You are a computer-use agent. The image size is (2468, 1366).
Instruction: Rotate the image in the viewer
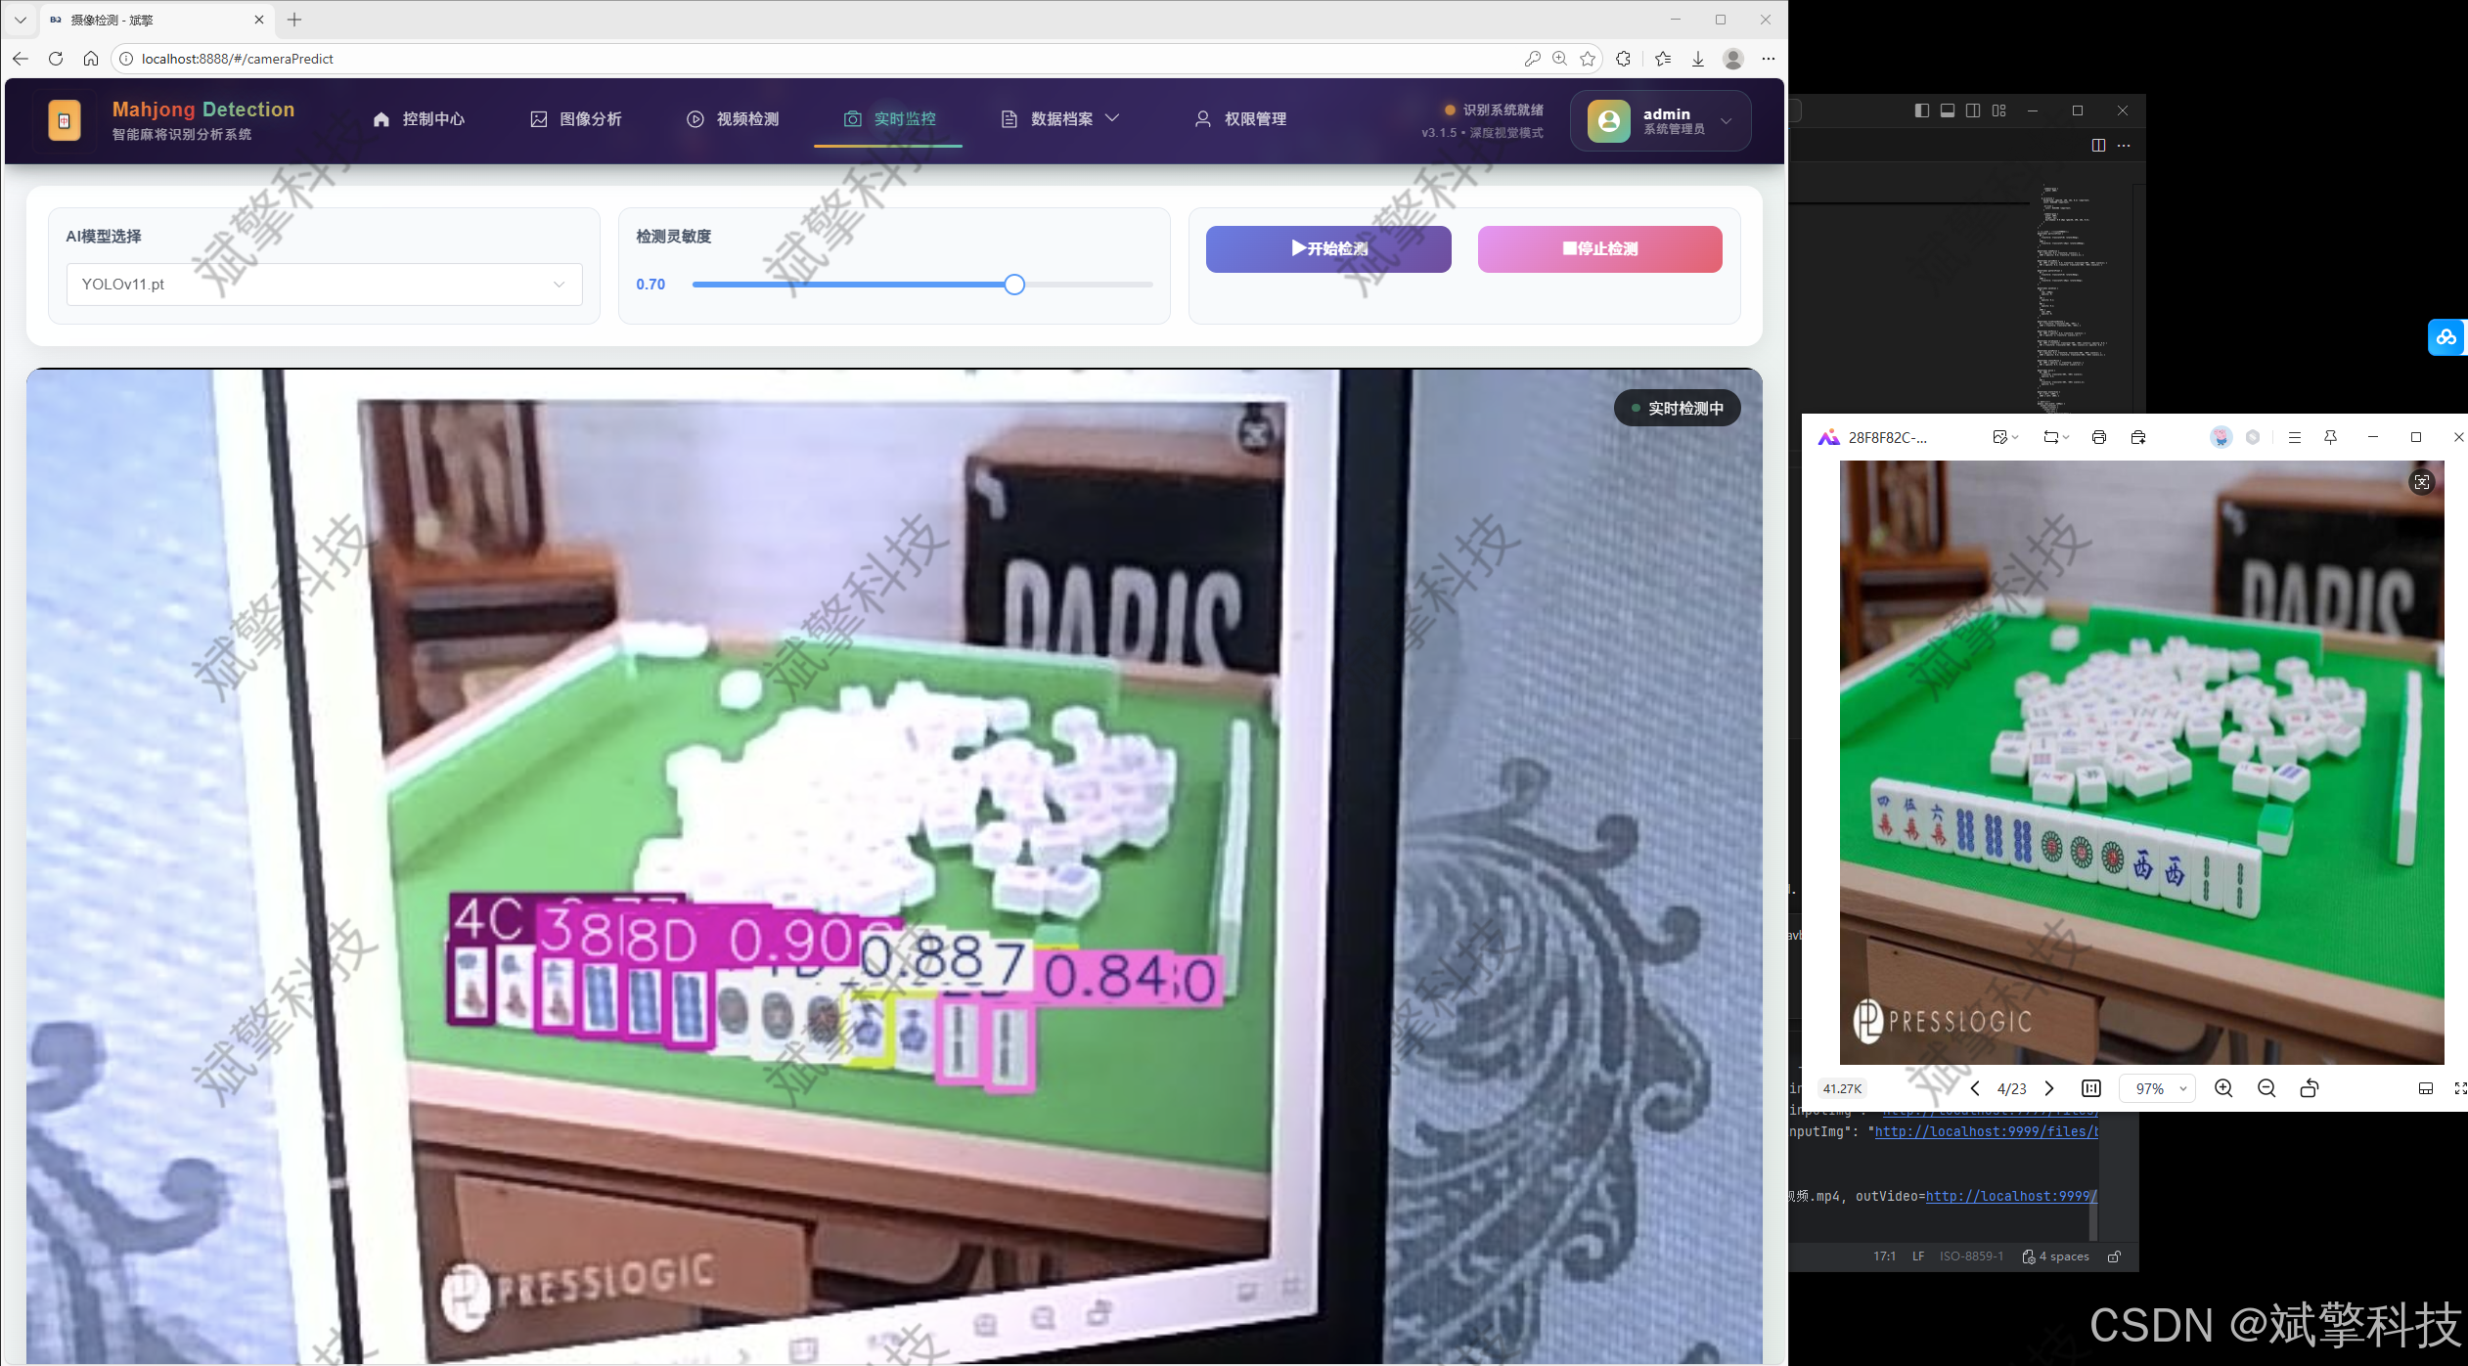point(2310,1088)
